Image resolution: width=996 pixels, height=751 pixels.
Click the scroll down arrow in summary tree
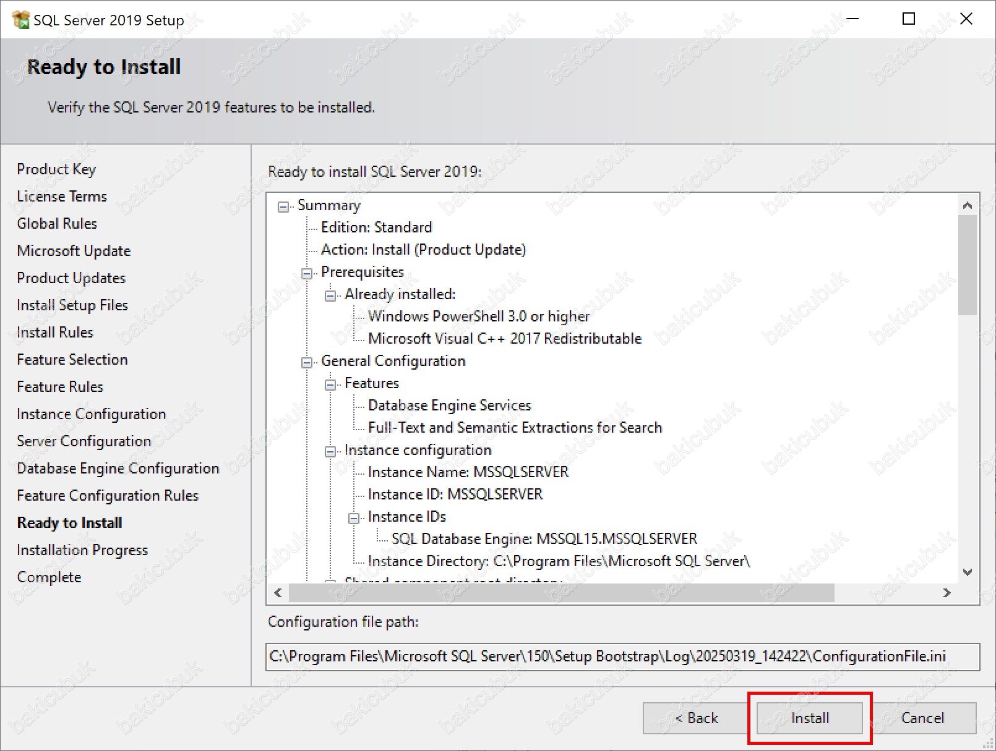pos(968,572)
